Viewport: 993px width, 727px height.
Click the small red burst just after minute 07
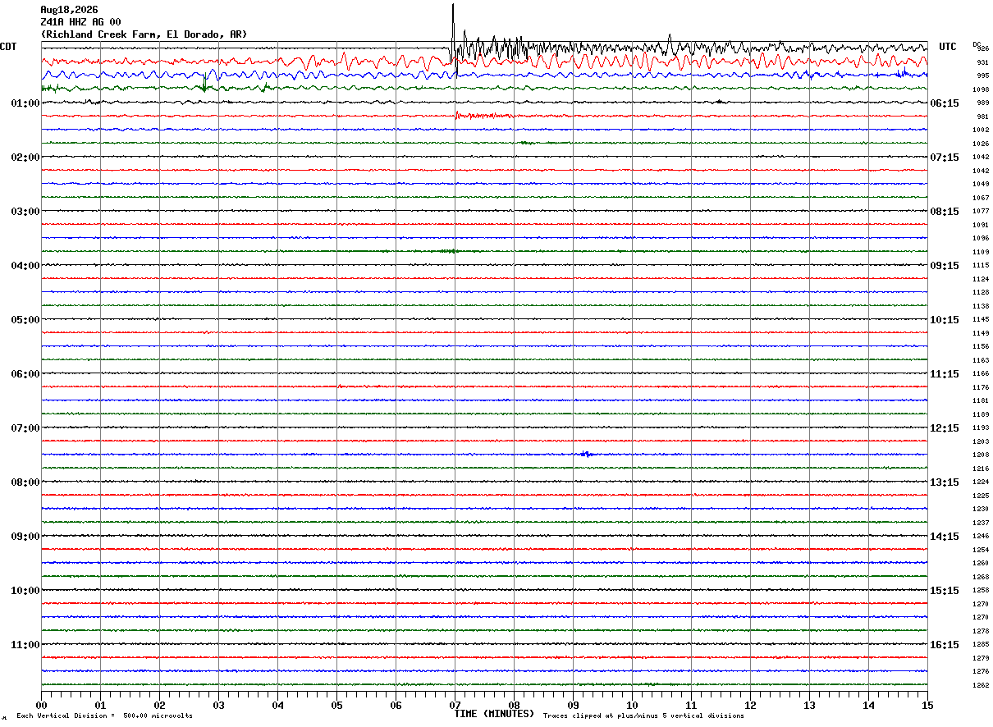pyautogui.click(x=484, y=116)
